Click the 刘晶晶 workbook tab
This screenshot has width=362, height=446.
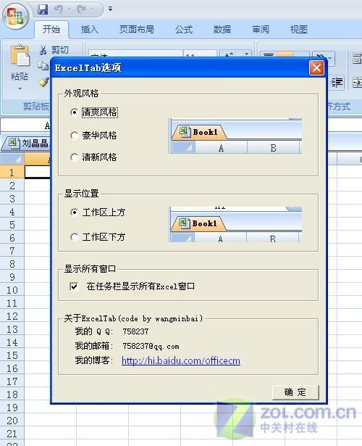click(x=27, y=143)
